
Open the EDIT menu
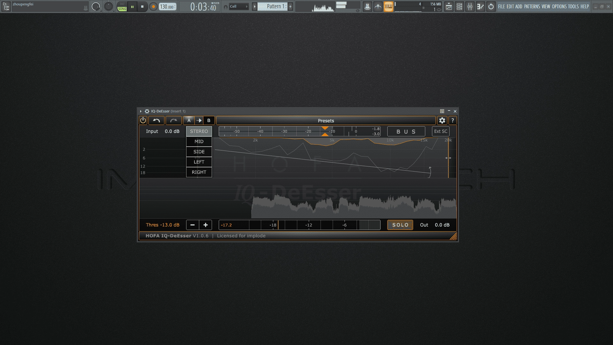[x=510, y=6]
